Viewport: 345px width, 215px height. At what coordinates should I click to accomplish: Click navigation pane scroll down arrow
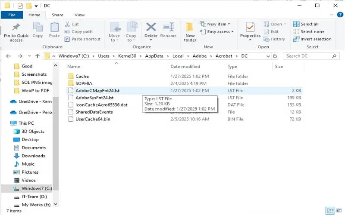(x=56, y=204)
